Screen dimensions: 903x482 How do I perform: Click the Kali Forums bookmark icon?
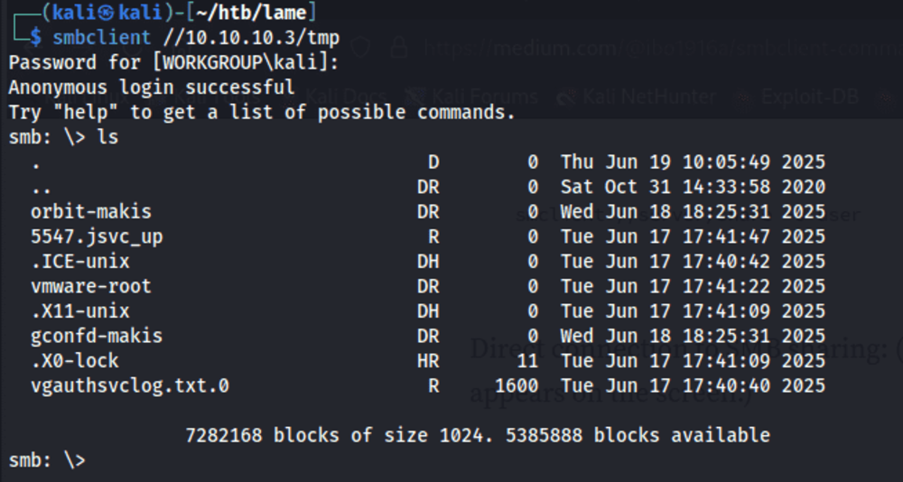click(414, 97)
